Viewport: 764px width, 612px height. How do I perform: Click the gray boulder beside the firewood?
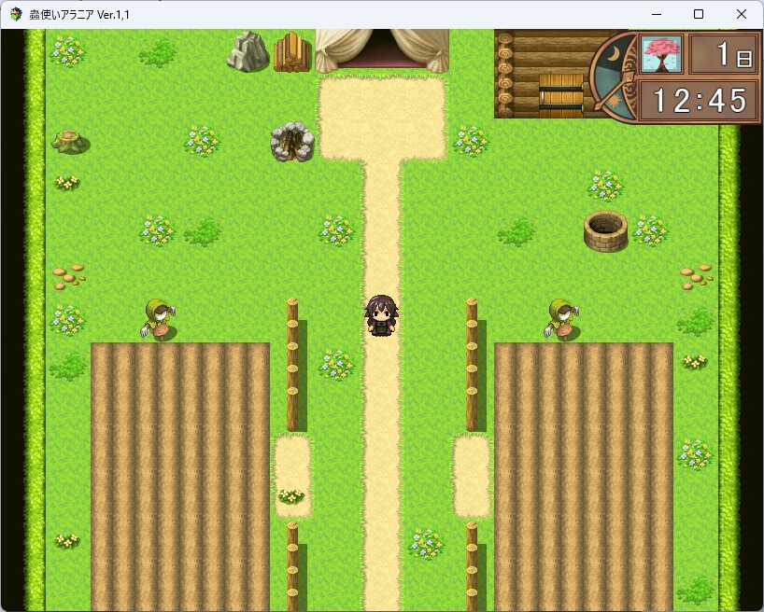[x=248, y=51]
